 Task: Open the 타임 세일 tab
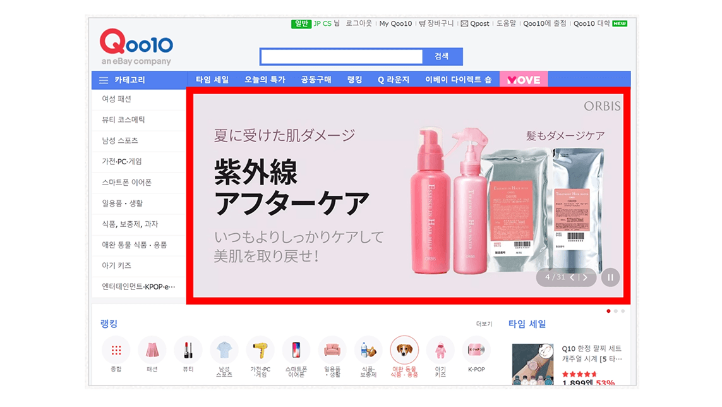[212, 80]
